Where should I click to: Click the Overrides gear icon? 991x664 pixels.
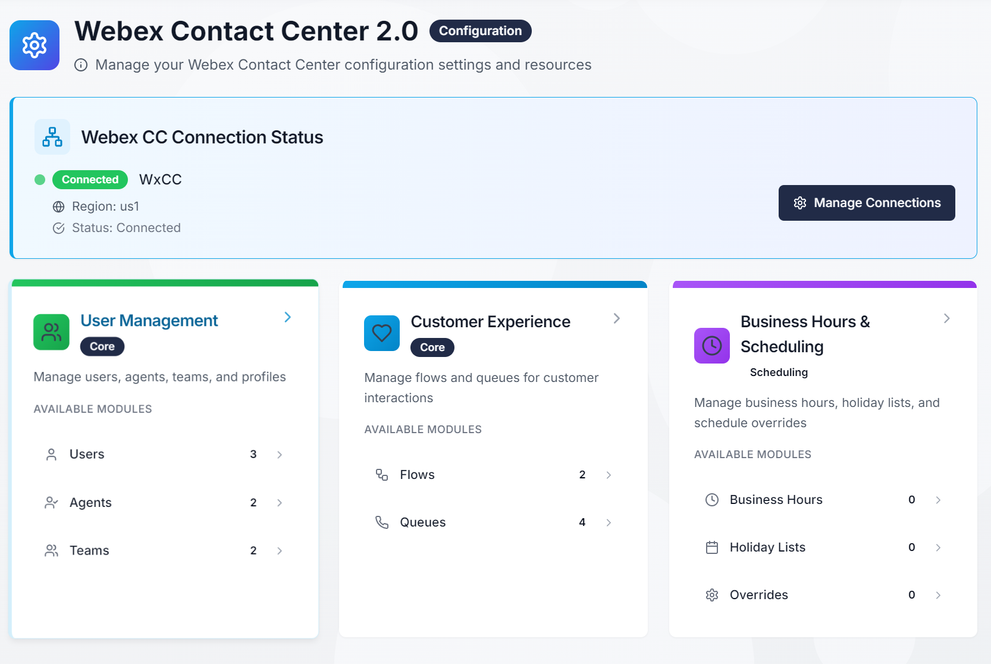point(712,594)
